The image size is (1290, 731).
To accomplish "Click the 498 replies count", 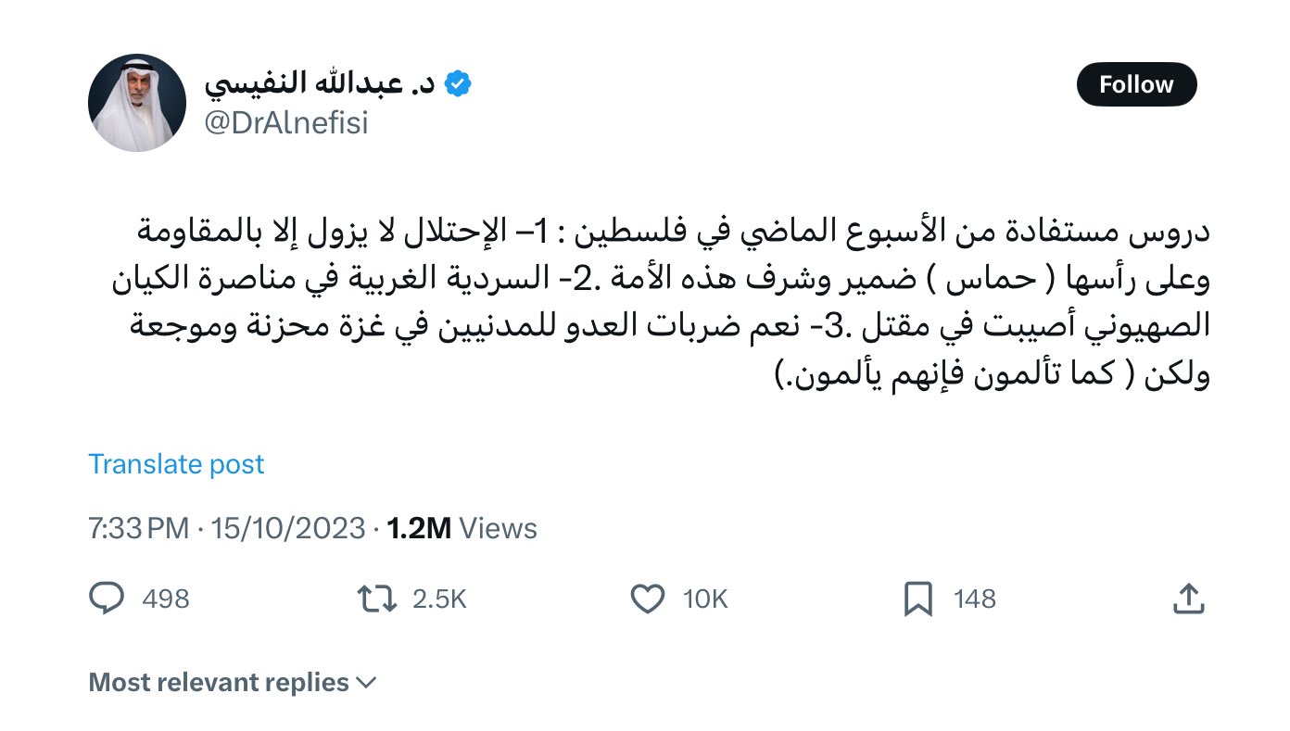I will [166, 599].
